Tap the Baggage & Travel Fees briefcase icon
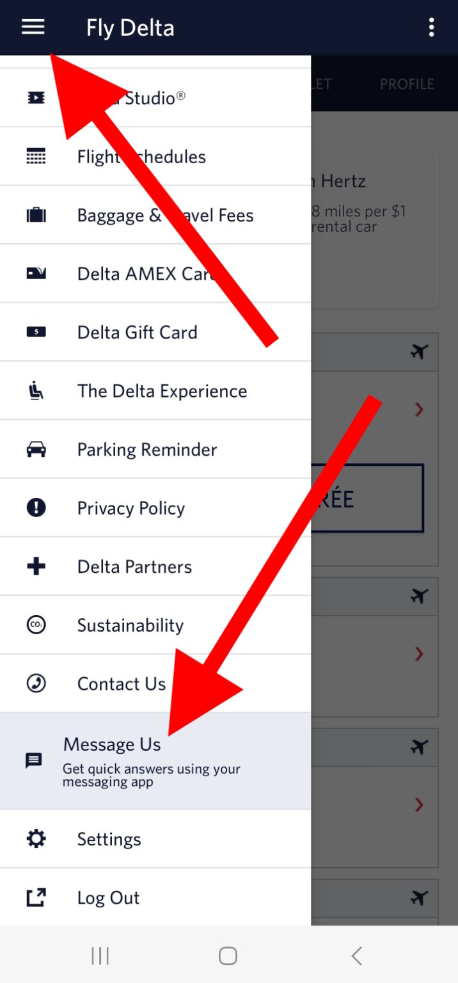The width and height of the screenshot is (458, 983). [x=35, y=214]
